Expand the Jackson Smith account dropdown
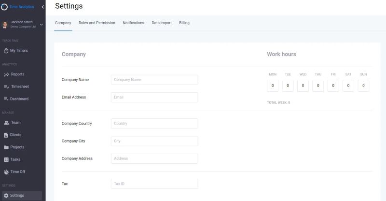The image size is (386, 201). [x=41, y=25]
